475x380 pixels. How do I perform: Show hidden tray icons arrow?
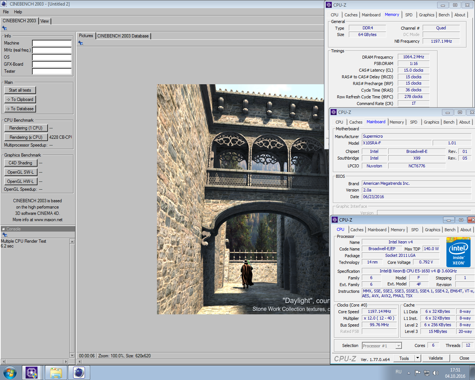click(409, 373)
